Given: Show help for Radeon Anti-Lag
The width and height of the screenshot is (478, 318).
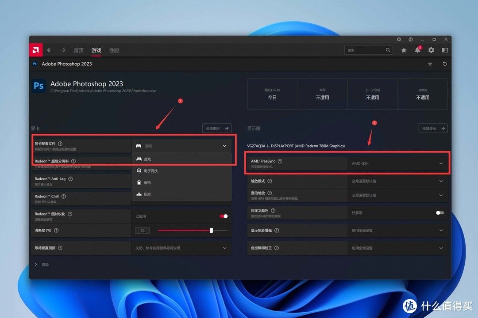Looking at the screenshot, I should tap(70, 179).
